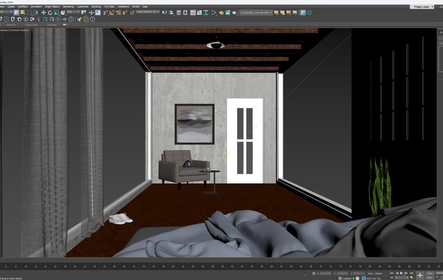
Task: Click Previous Frame button
Action: click(x=397, y=273)
